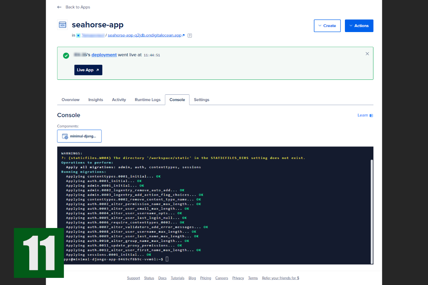Click the seahorse-app code icon
The height and width of the screenshot is (285, 428).
[62, 25]
